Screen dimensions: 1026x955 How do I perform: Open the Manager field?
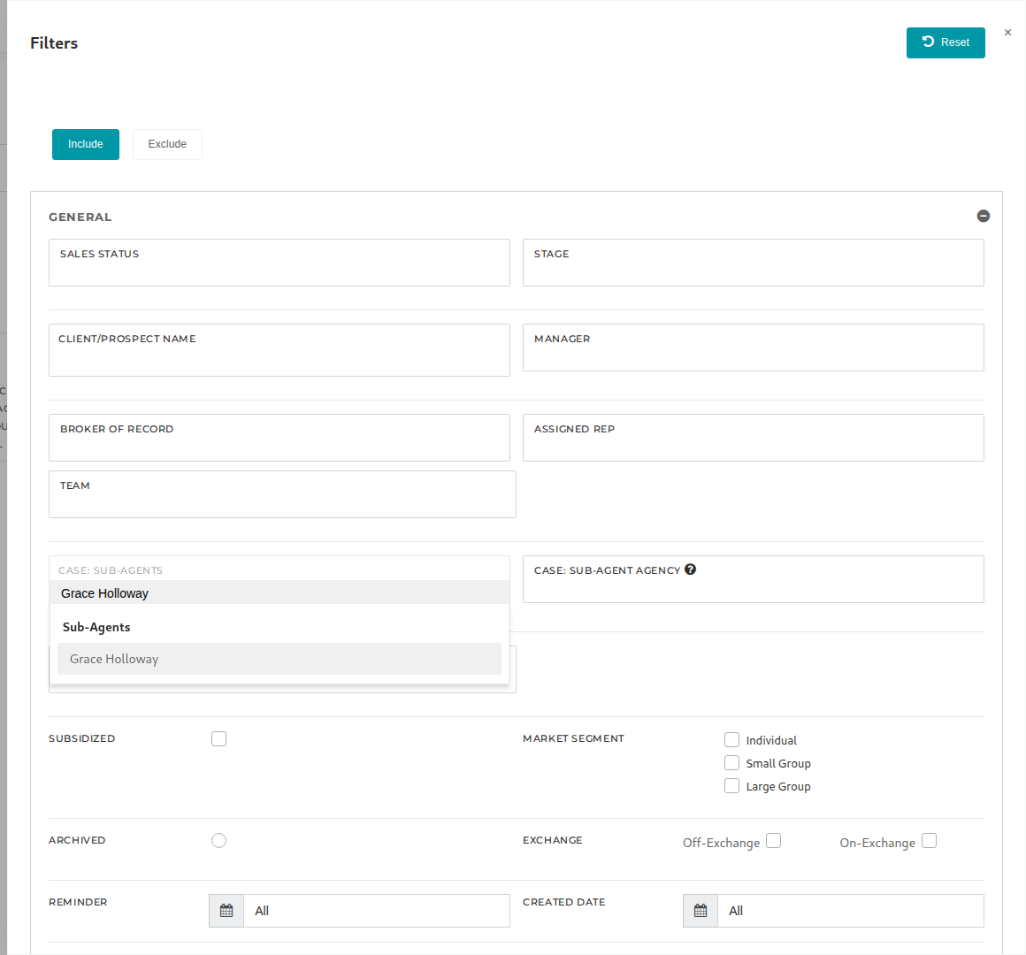(754, 348)
